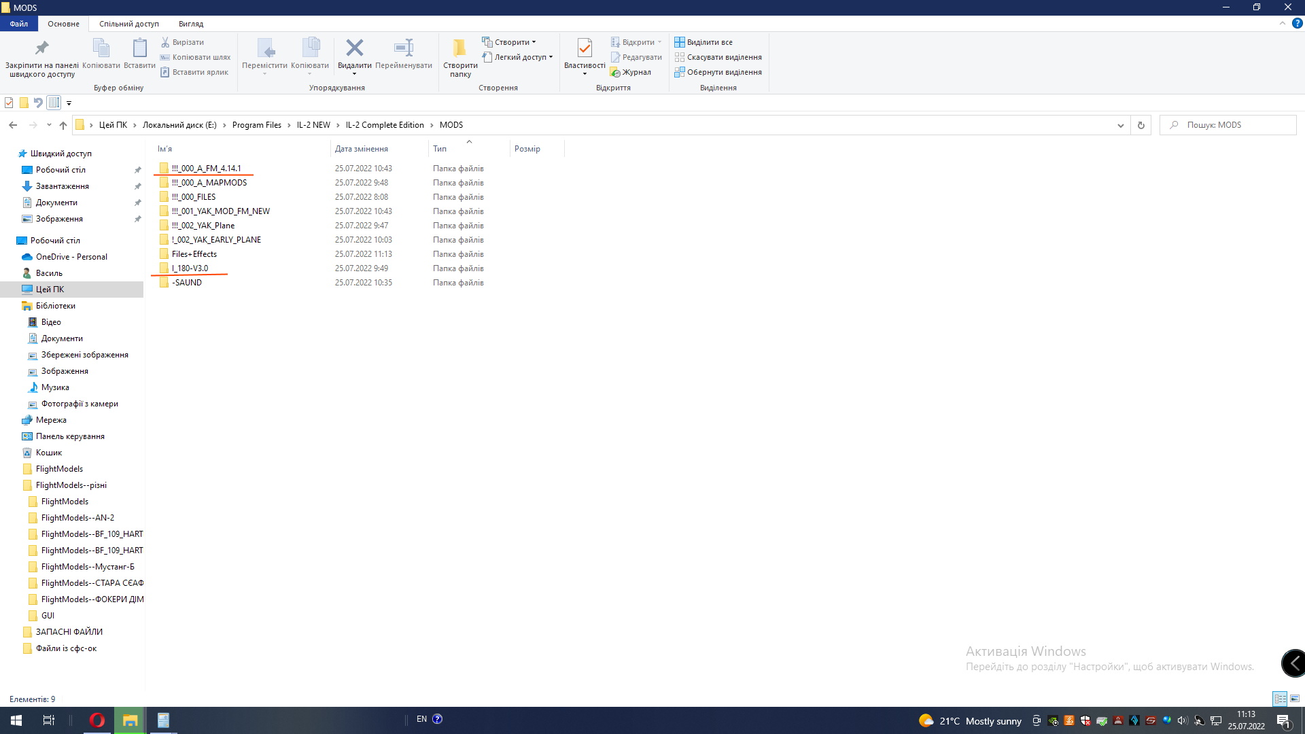This screenshot has width=1305, height=734.
Task: Expand address bar history dropdown
Action: tap(1120, 125)
